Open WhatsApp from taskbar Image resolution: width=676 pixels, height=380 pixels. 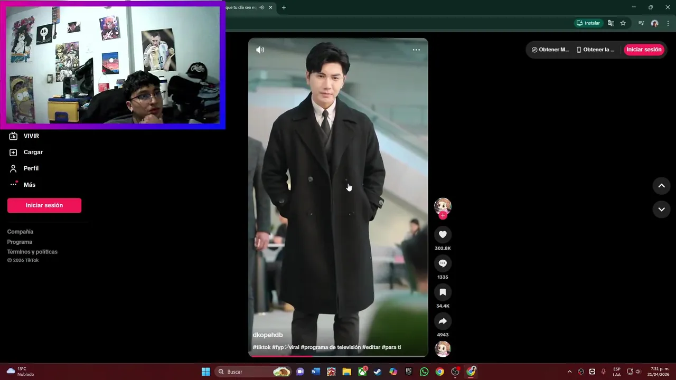[x=424, y=372]
